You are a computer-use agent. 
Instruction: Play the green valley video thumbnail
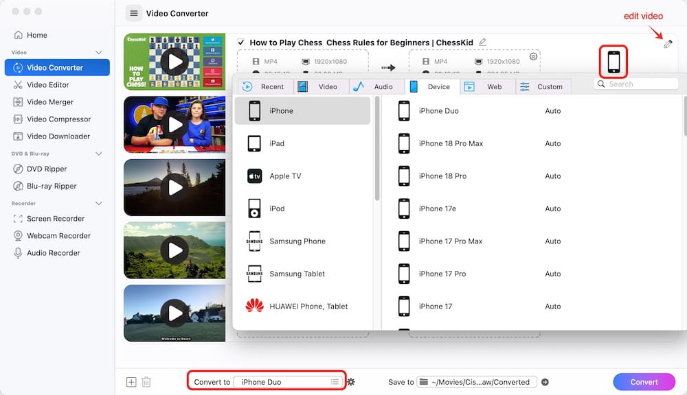click(x=174, y=250)
